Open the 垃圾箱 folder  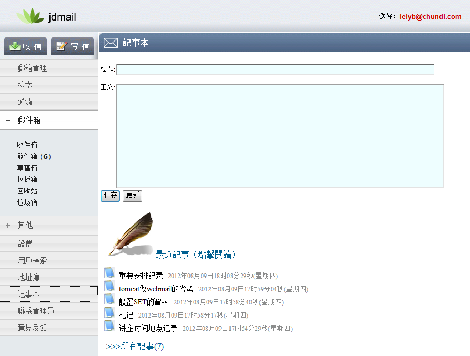click(x=27, y=202)
